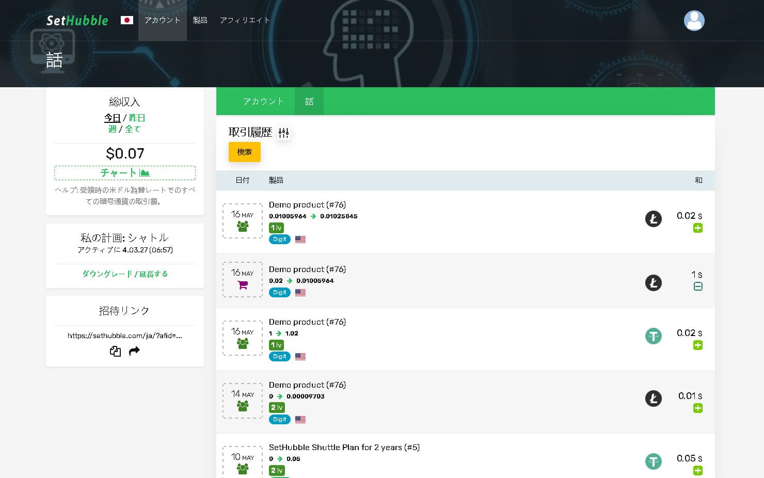764x478 pixels.
Task: Select 昨日 income period
Action: tap(137, 118)
